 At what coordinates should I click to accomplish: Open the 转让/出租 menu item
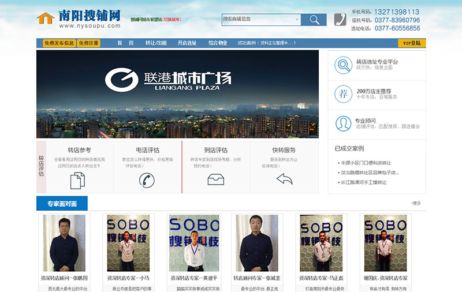[x=156, y=43]
